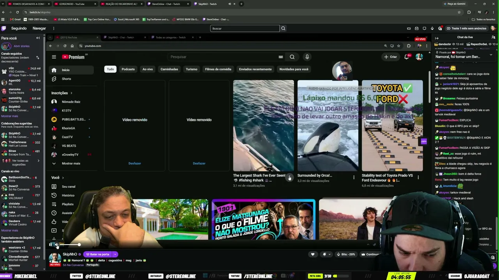This screenshot has height=280, width=499.
Task: Open Prime loot crown icon
Action: click(409, 28)
